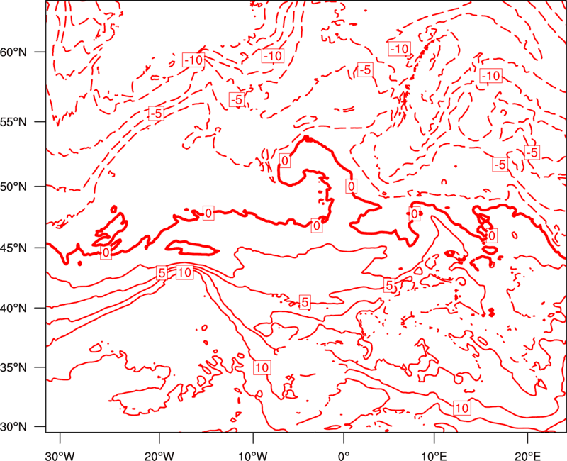This screenshot has height=461, width=567.
Task: Select the 20°W longitude axis label
Action: pos(159,456)
